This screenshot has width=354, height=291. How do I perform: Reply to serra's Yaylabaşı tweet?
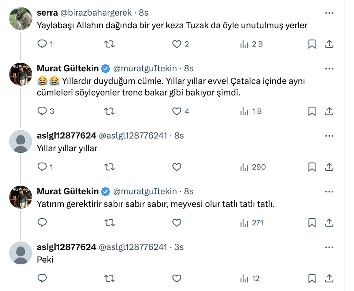[42, 44]
